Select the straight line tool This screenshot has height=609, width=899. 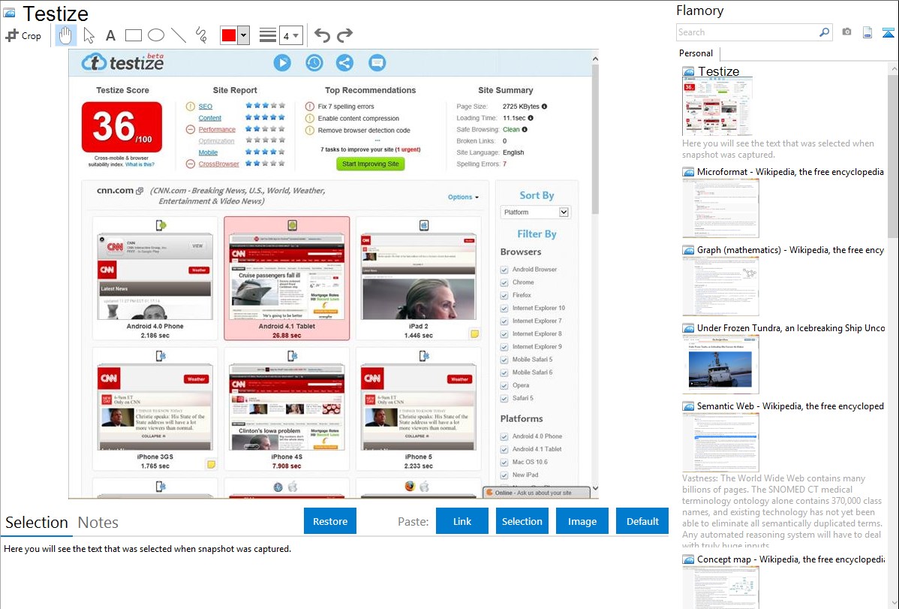(179, 35)
